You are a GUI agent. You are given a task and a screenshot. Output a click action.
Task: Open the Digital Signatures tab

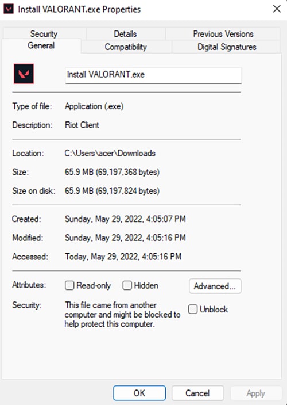[x=227, y=47]
